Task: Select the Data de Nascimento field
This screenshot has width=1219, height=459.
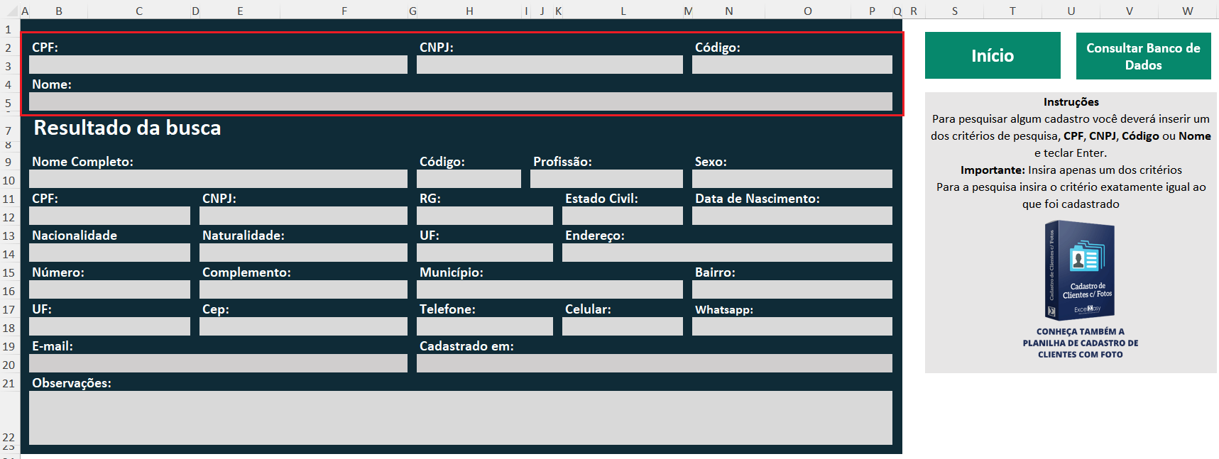Action: (792, 216)
